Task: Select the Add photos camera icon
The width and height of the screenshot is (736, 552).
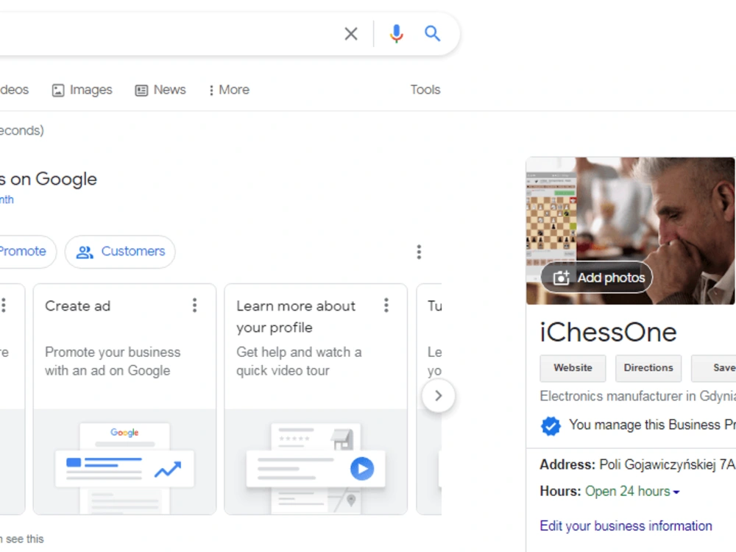Action: (562, 278)
